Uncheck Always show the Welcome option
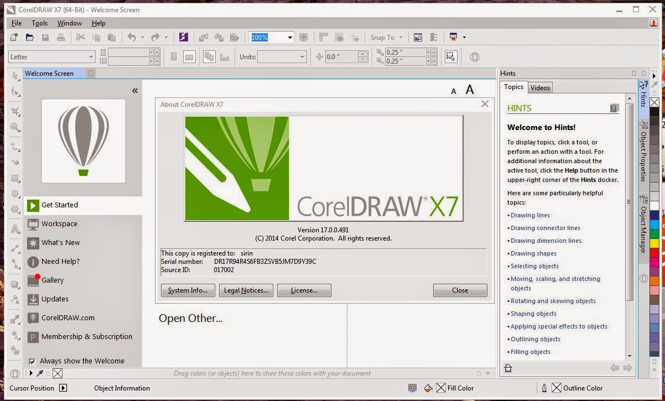Image resolution: width=665 pixels, height=401 pixels. pyautogui.click(x=32, y=361)
